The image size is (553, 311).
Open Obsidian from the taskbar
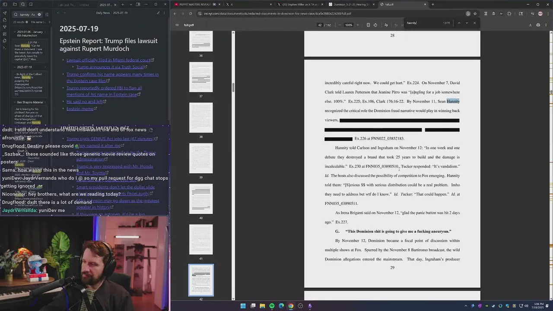[x=310, y=306]
